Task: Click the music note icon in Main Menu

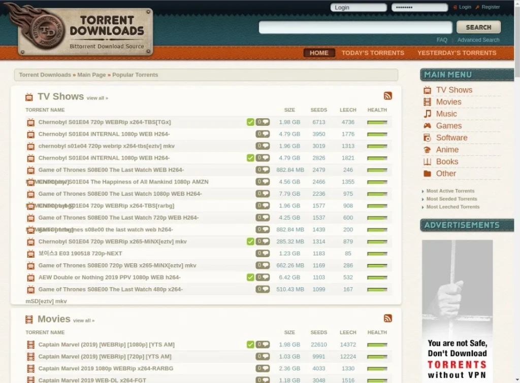Action: point(428,114)
